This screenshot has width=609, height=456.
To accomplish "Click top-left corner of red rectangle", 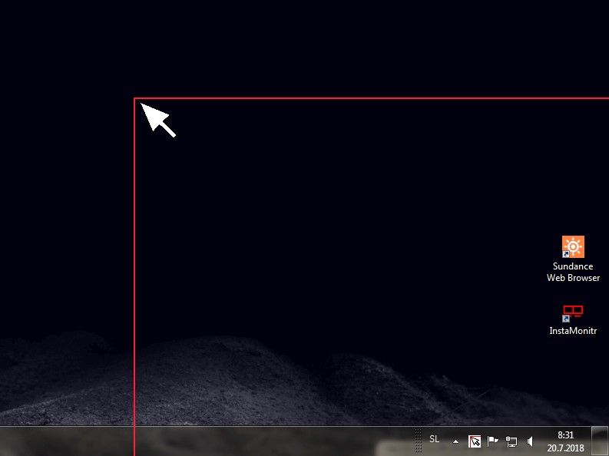I will coord(134,98).
